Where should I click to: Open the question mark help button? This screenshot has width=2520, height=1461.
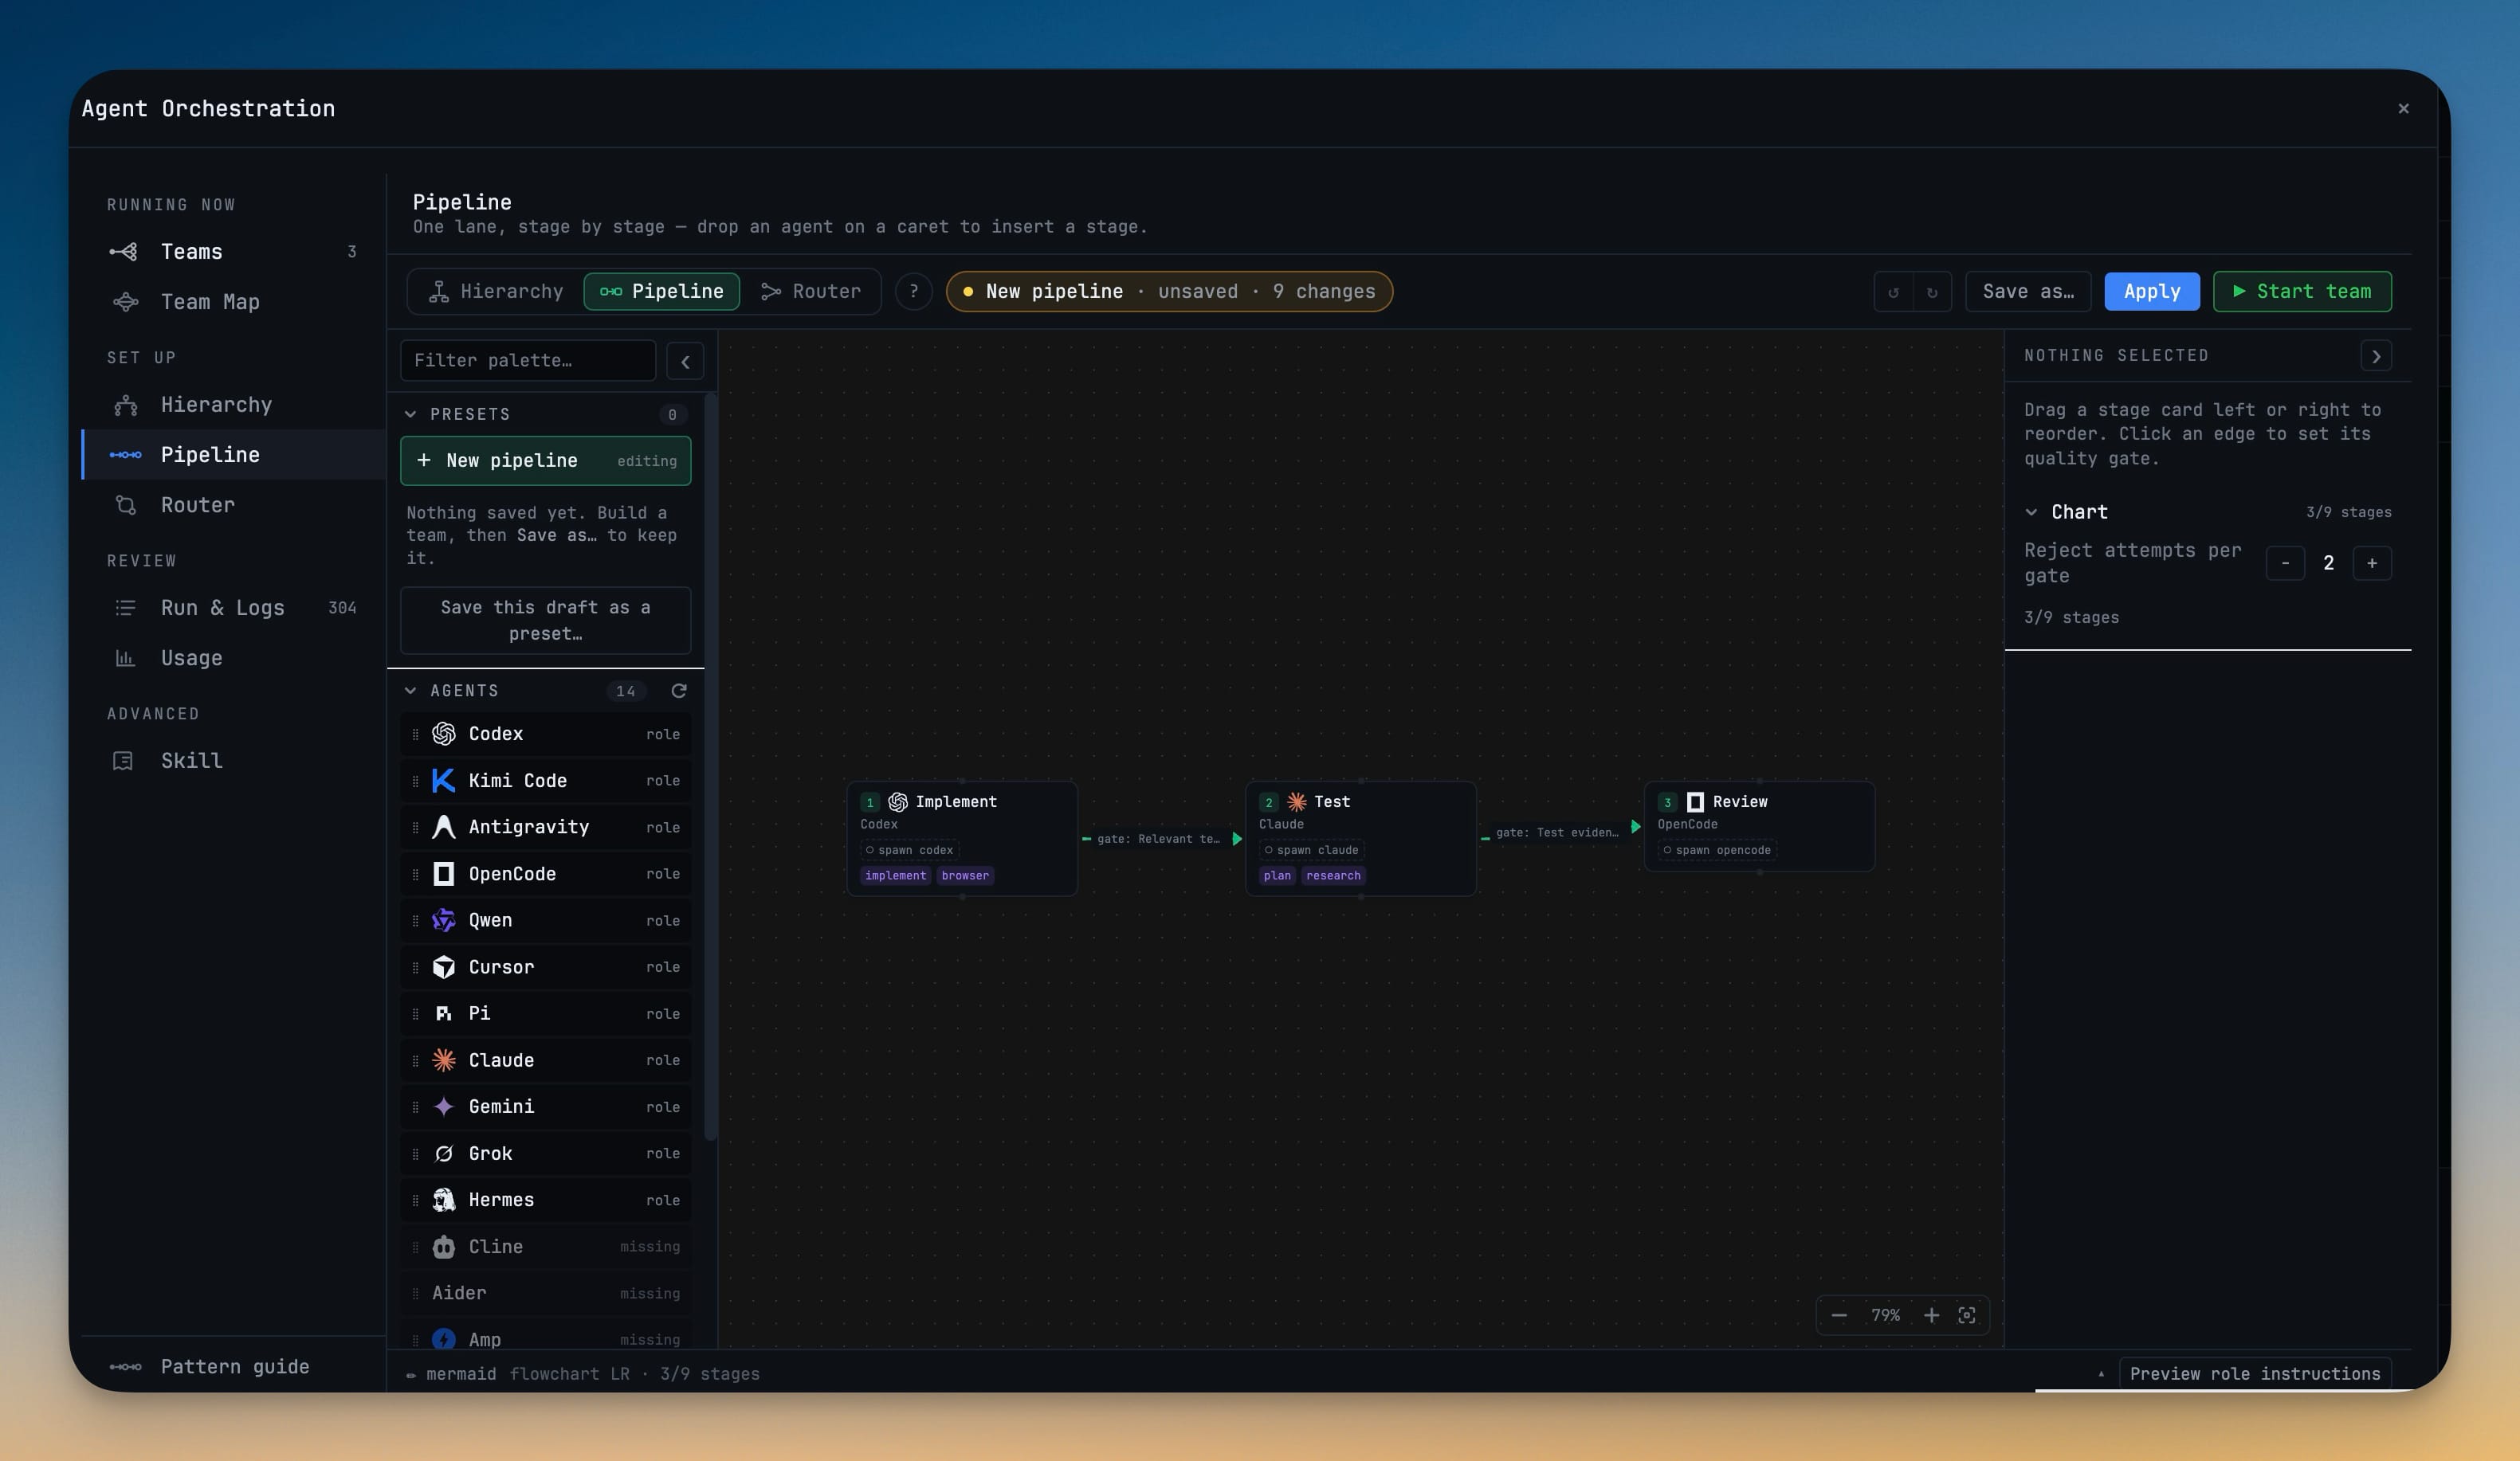tap(914, 292)
